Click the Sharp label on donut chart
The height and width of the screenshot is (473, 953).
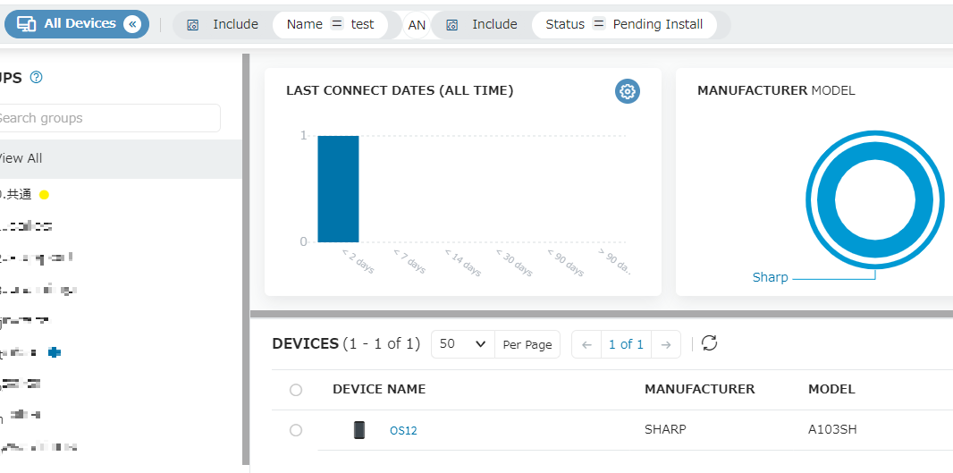770,277
